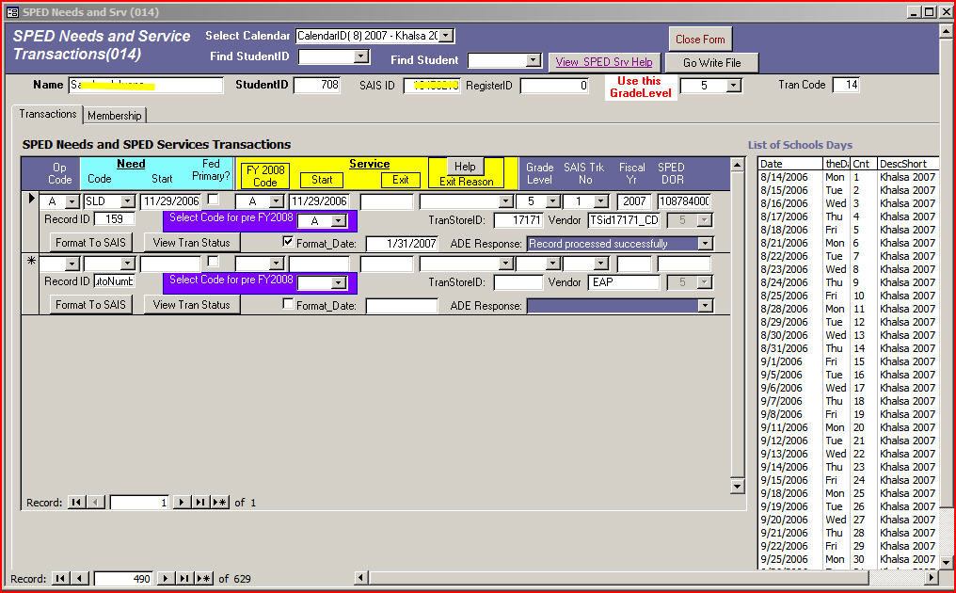Viewport: 956px width, 593px height.
Task: Click the Go Write File button
Action: point(711,62)
